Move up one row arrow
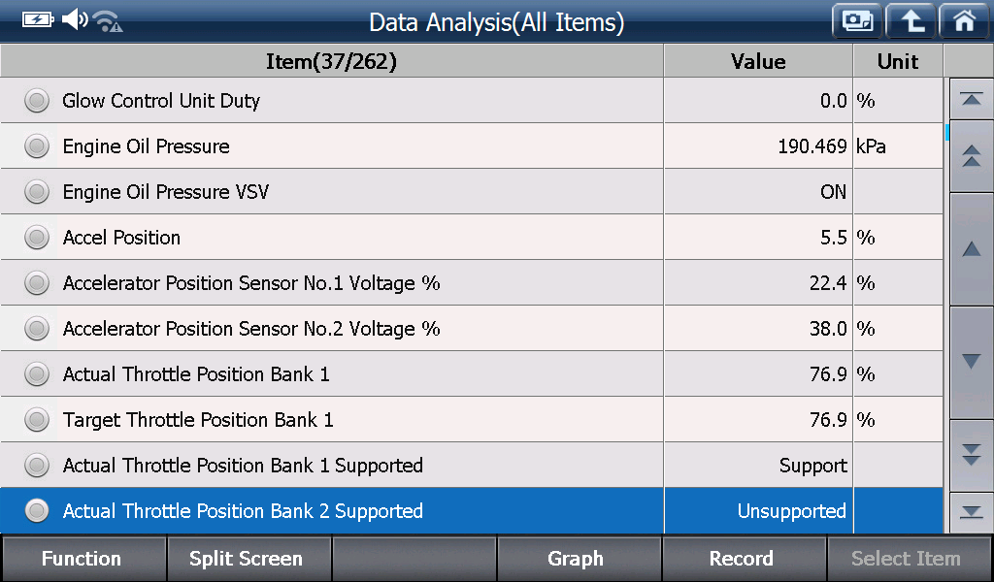This screenshot has width=994, height=582. pyautogui.click(x=971, y=249)
